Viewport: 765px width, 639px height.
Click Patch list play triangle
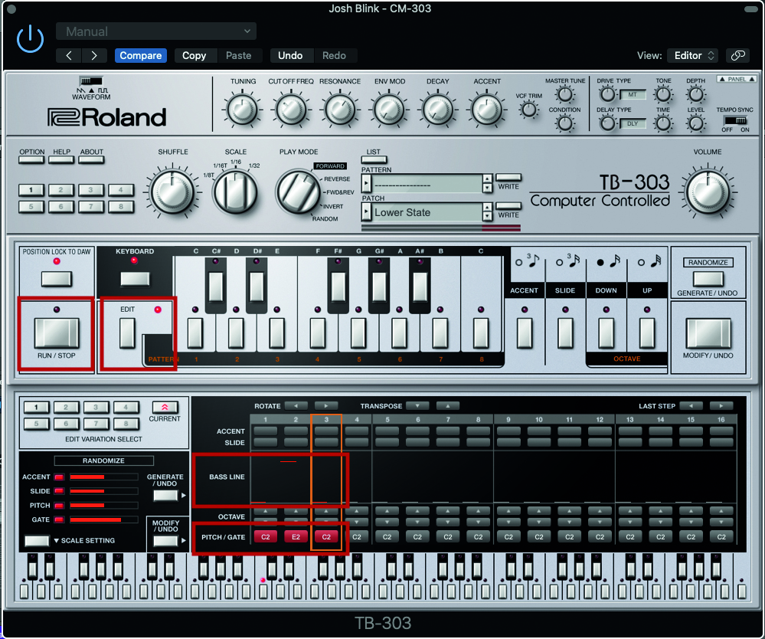(x=366, y=212)
